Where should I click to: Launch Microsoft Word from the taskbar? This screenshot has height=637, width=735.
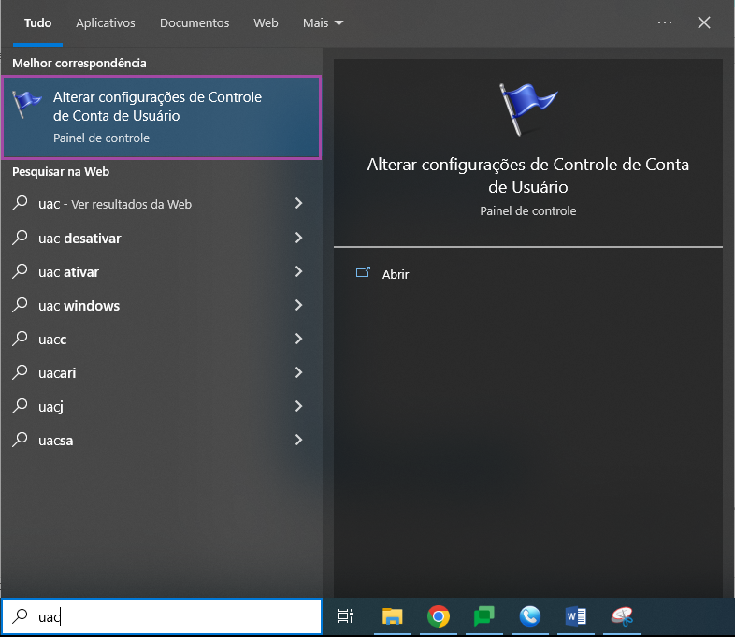pos(576,615)
